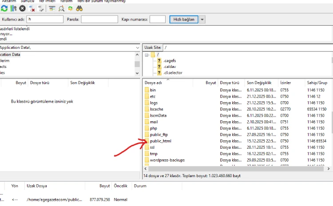The width and height of the screenshot is (333, 206).
Task: Toggle directory comparison magnifier icon
Action: pyautogui.click(x=61, y=8)
